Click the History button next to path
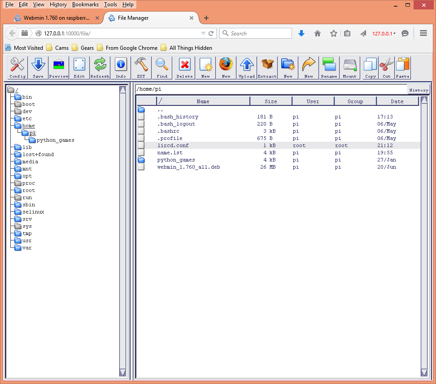Screen dimensions: 436x384 pos(419,90)
